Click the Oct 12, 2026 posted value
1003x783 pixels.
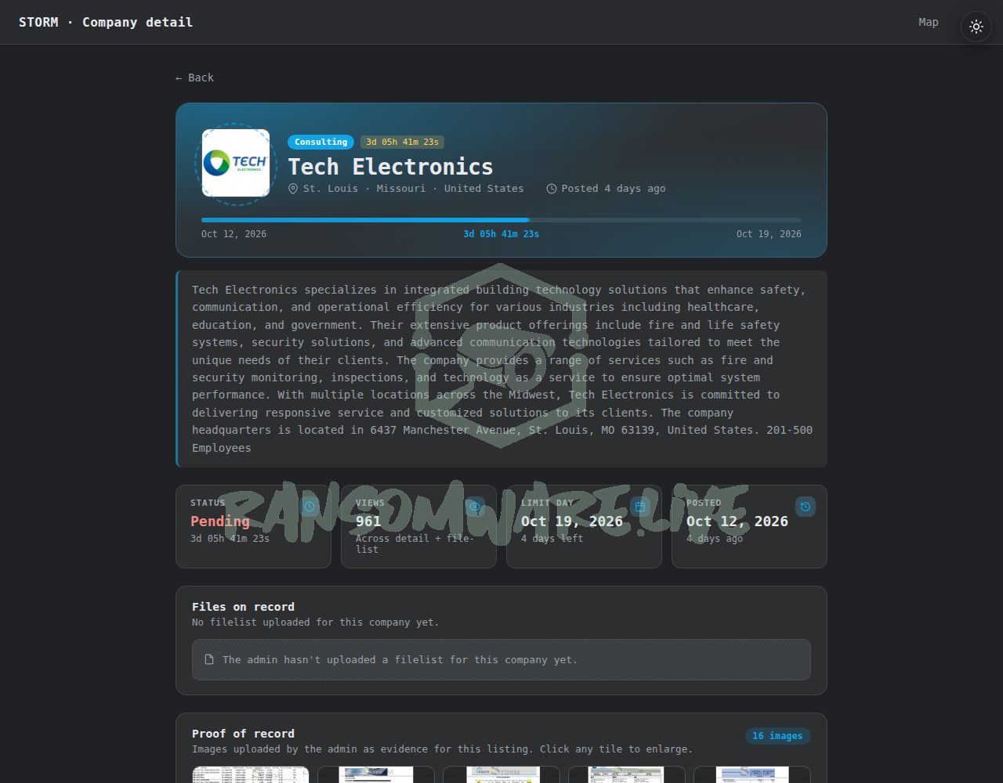(x=737, y=521)
